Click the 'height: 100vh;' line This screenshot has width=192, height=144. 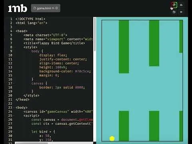[x=53, y=67]
